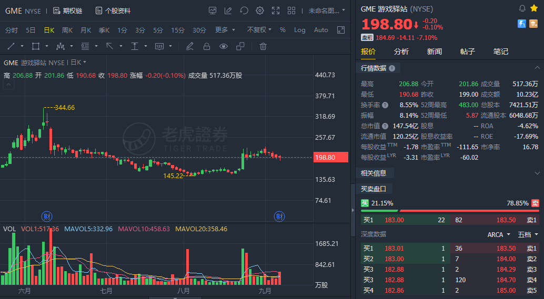Delete drawings with the trash icon
The height and width of the screenshot is (299, 544).
263,46
